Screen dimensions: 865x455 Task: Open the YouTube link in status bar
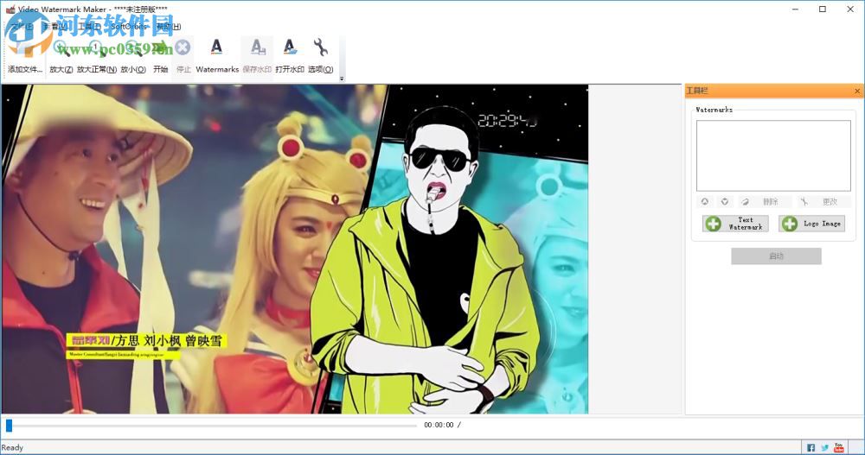[x=838, y=448]
